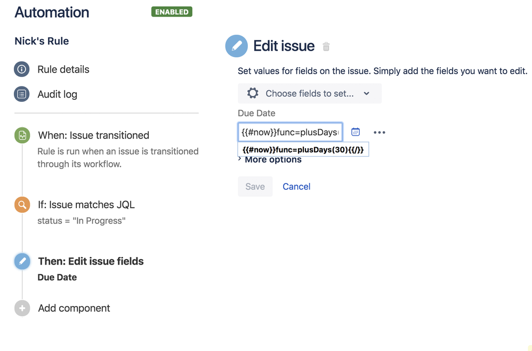Open the date picker calendar icon
The height and width of the screenshot is (351, 532).
356,132
